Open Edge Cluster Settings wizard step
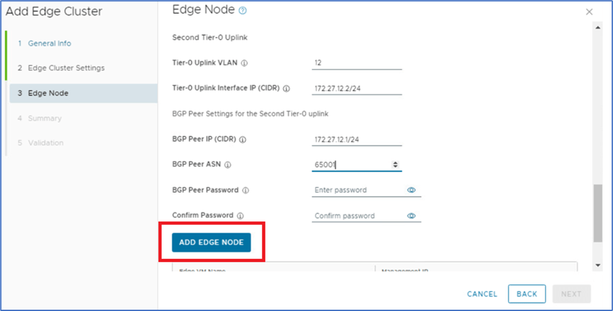Image resolution: width=613 pixels, height=311 pixels. 66,68
